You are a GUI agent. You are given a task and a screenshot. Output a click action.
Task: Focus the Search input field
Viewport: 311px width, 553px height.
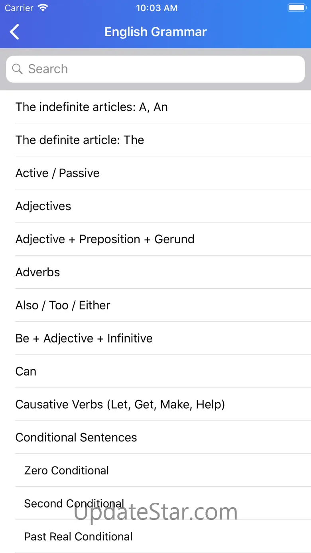(x=159, y=69)
